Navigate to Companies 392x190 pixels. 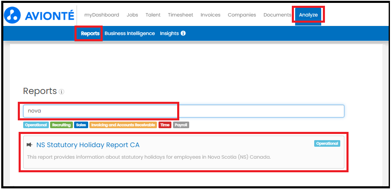242,15
